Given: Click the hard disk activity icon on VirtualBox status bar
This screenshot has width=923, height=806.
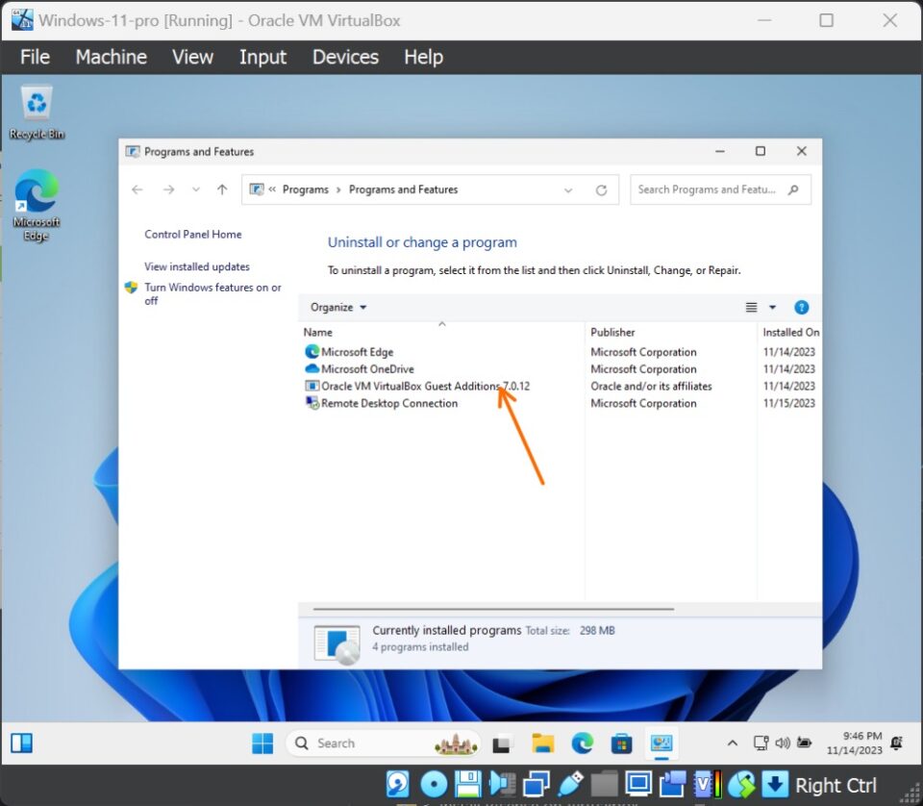Looking at the screenshot, I should pyautogui.click(x=397, y=785).
